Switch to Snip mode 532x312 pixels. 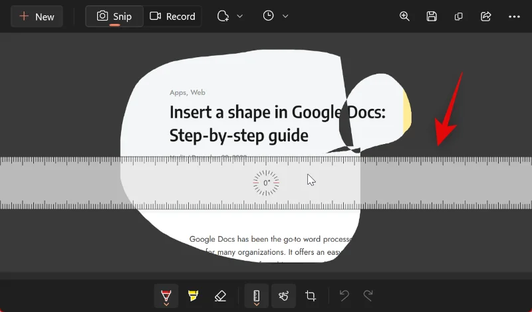click(x=114, y=17)
